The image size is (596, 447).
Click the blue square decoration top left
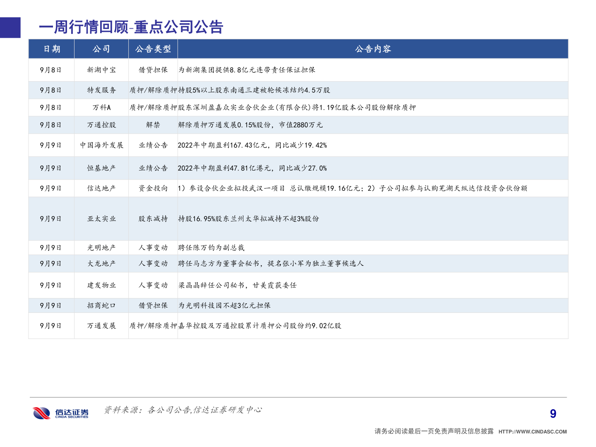point(10,28)
